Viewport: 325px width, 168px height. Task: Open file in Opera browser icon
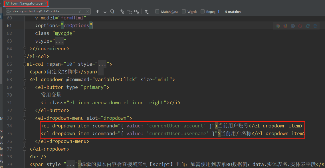(x=300, y=26)
